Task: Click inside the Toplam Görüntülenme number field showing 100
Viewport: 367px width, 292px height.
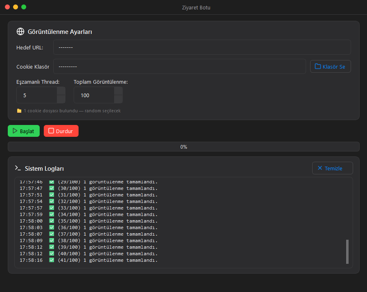Action: click(x=94, y=95)
